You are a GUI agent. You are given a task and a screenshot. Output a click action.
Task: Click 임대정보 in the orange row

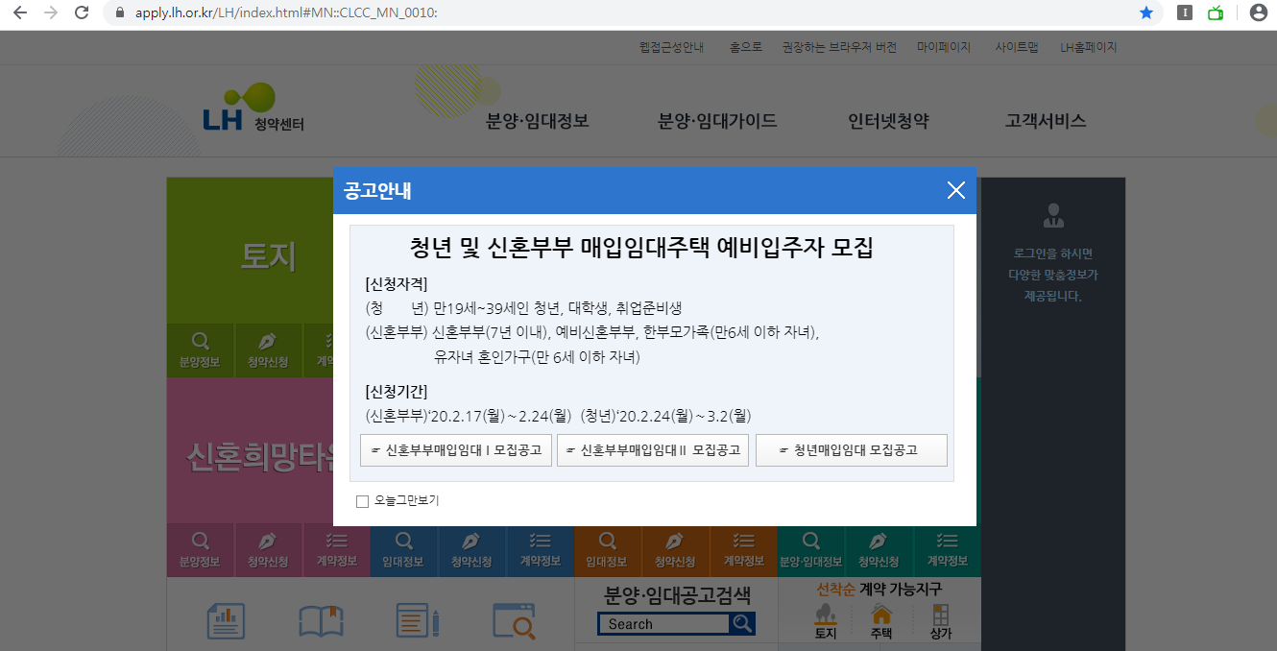point(607,550)
